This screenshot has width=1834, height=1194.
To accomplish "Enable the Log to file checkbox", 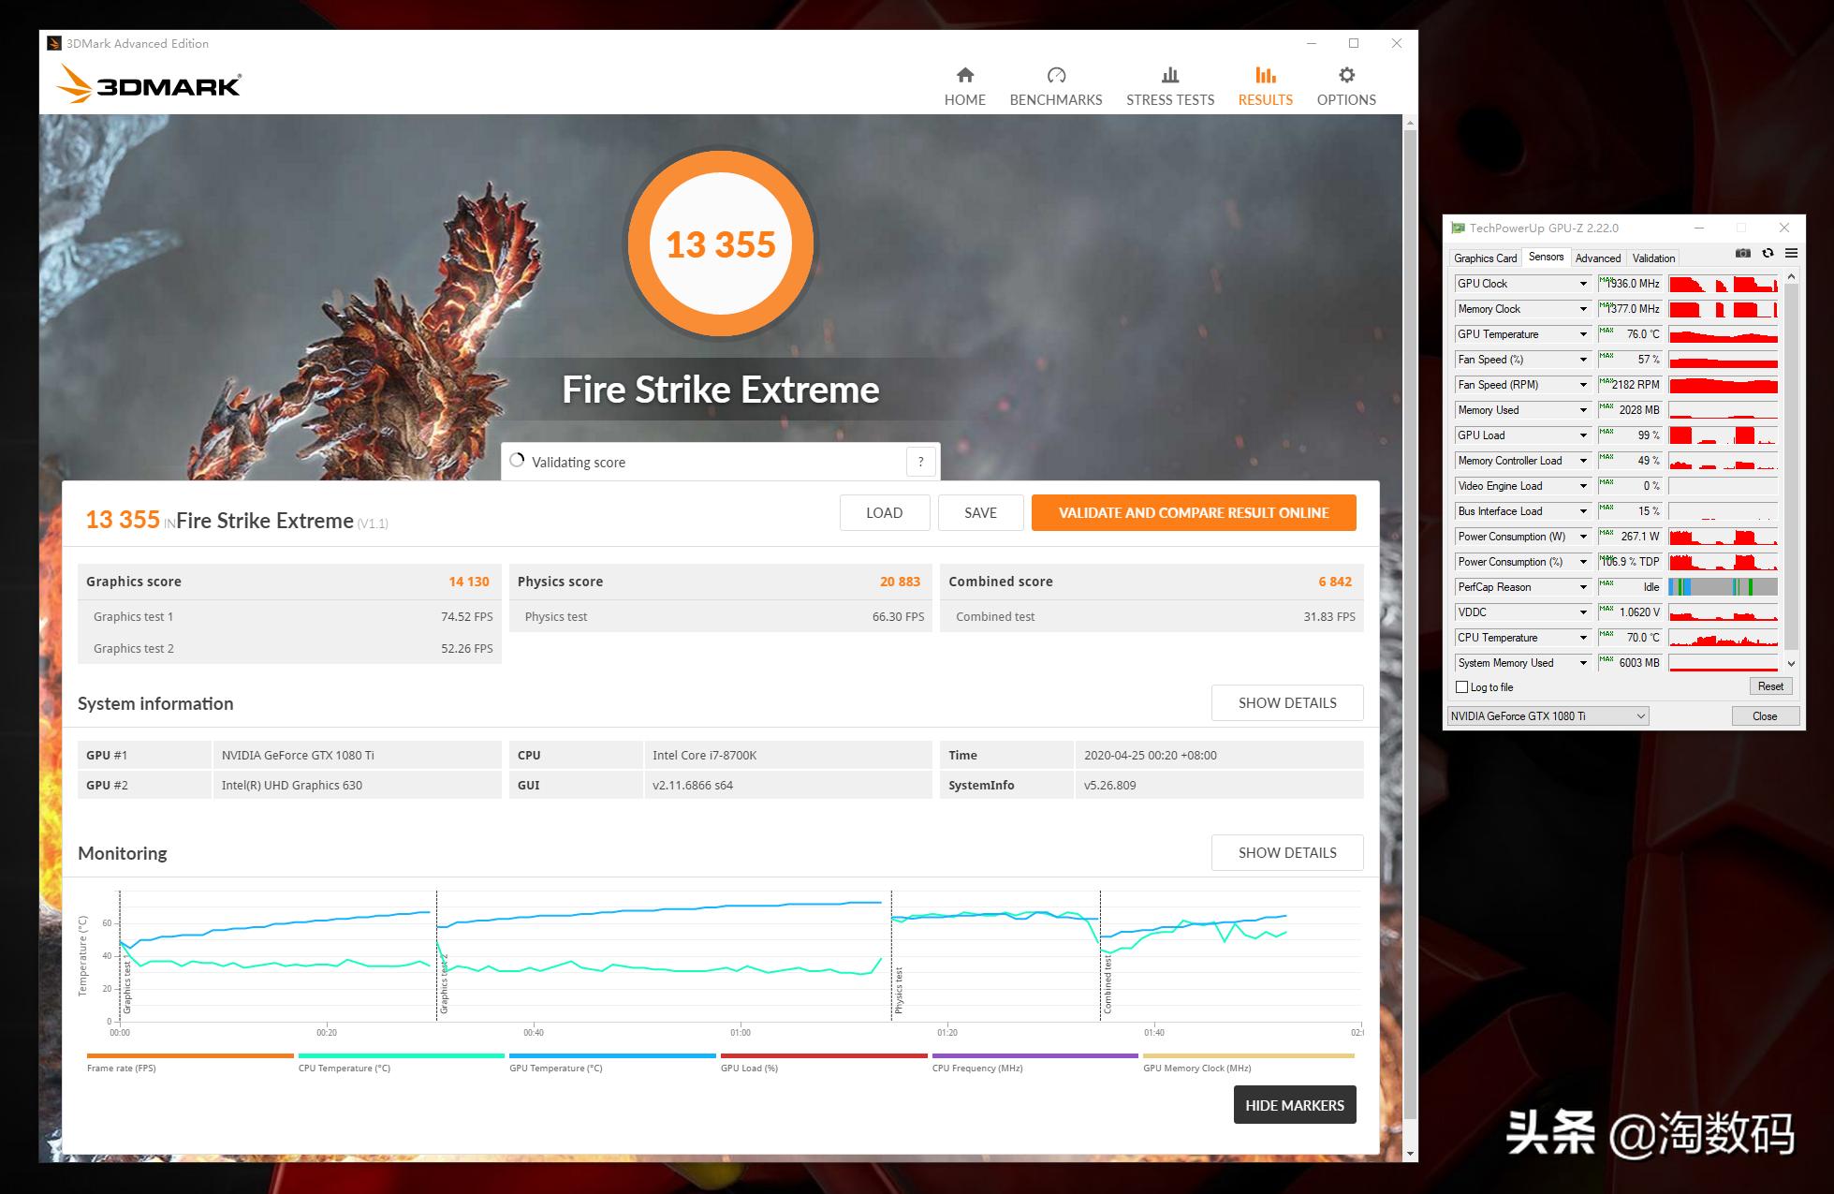I will point(1462,687).
